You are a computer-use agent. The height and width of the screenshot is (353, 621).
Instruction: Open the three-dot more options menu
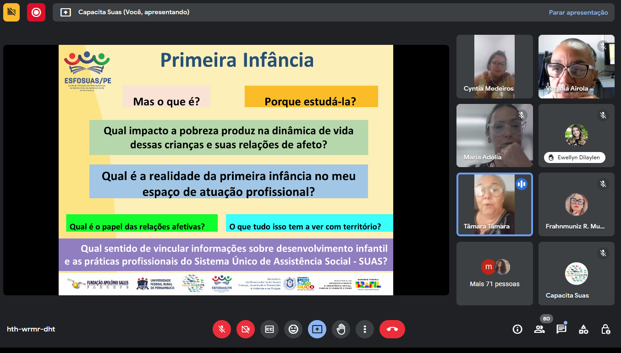tap(365, 329)
